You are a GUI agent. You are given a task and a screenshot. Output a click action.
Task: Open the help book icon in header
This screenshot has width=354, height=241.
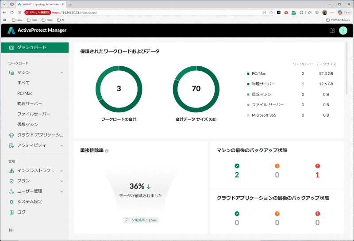pos(332,31)
